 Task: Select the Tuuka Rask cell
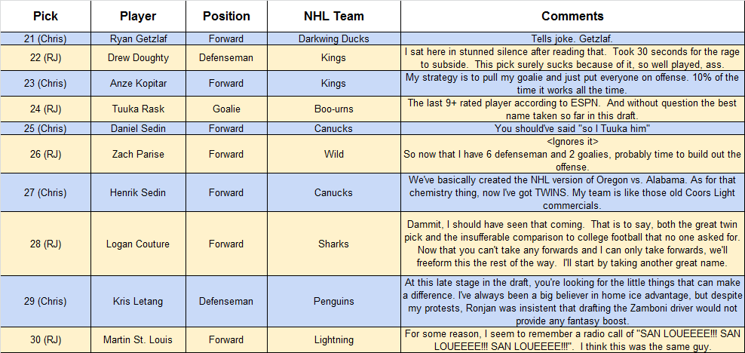138,109
